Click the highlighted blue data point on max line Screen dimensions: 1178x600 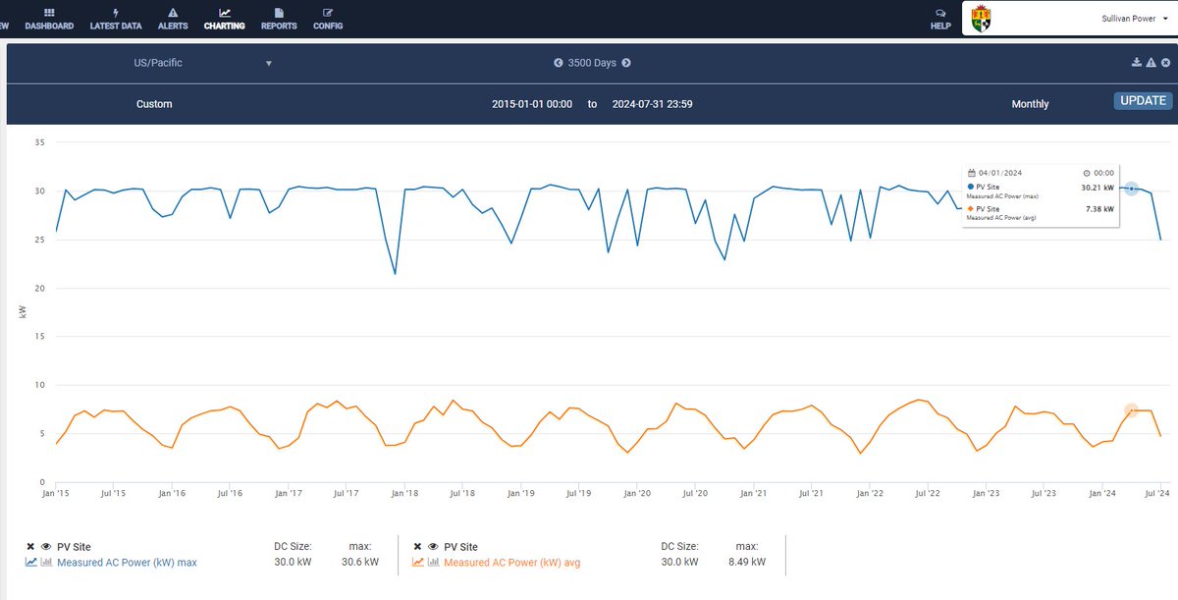pyautogui.click(x=1131, y=188)
